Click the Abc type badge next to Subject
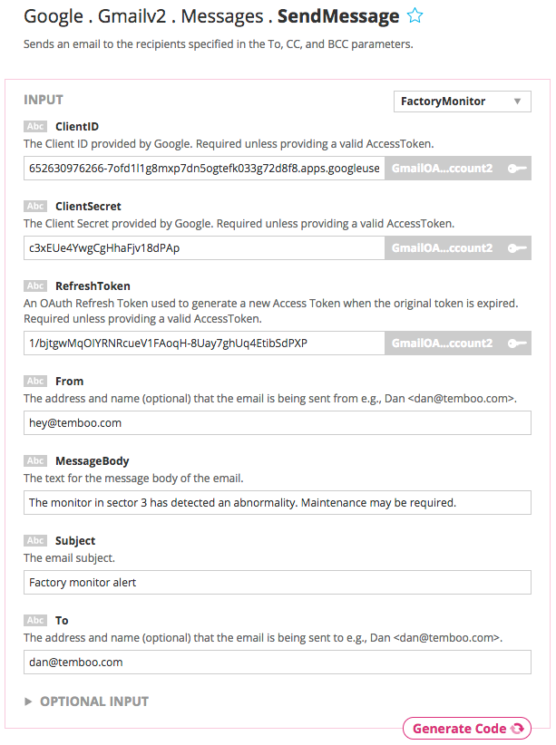This screenshot has width=556, height=745. click(35, 540)
